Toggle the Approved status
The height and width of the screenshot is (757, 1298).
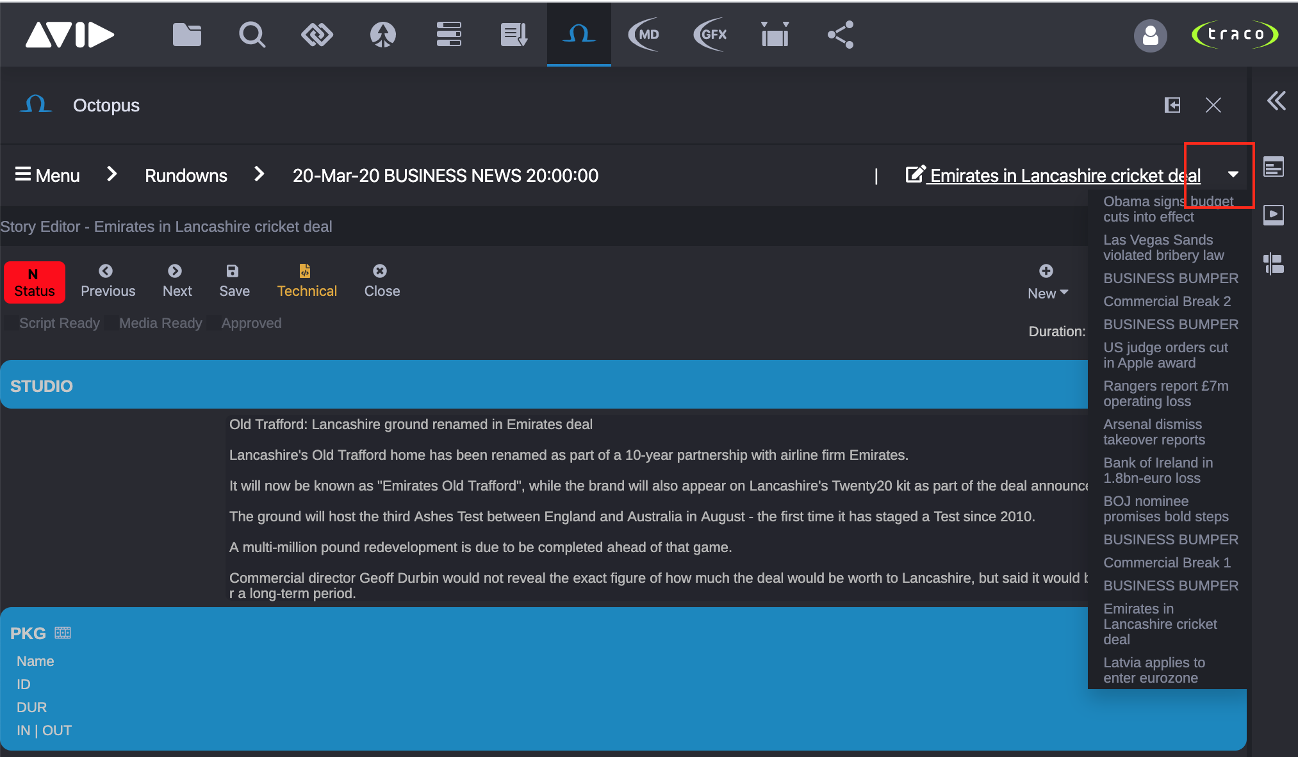point(251,323)
